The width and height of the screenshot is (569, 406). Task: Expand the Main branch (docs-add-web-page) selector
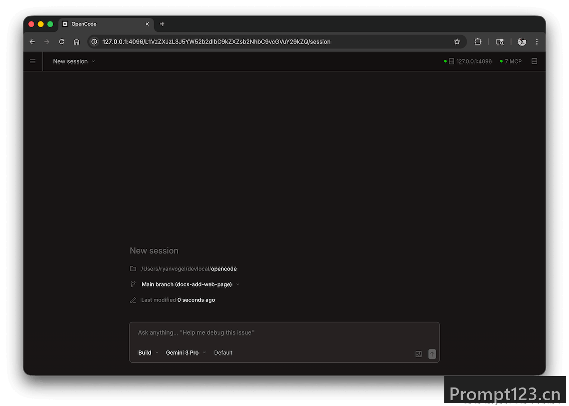(x=191, y=284)
